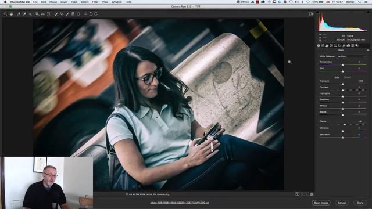This screenshot has height=209, width=372.
Task: Select the Spot Removal tool
Action: [56, 14]
